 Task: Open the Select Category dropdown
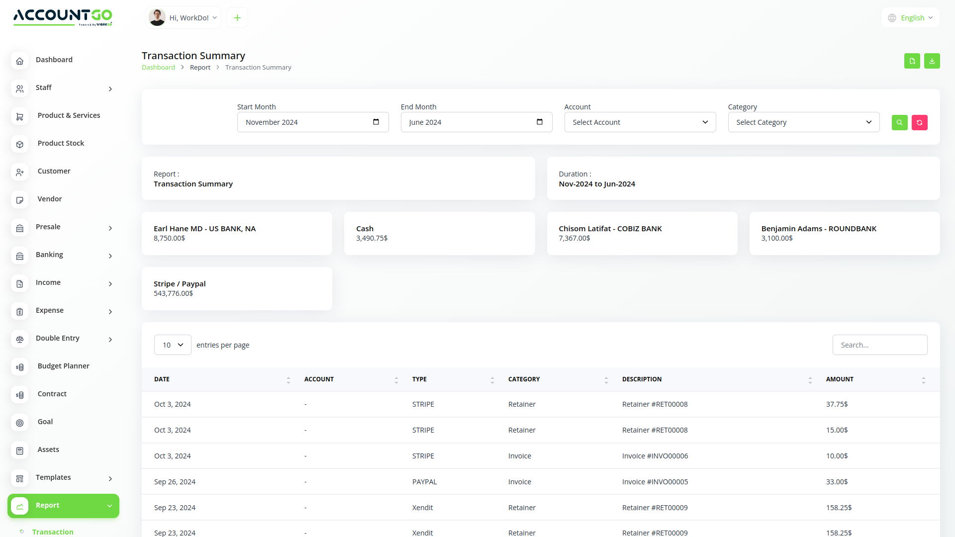(803, 122)
